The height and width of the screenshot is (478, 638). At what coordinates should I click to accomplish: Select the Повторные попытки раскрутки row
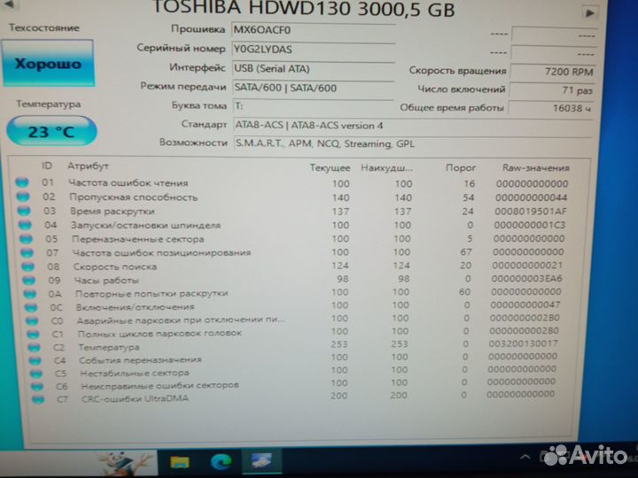[x=292, y=293]
